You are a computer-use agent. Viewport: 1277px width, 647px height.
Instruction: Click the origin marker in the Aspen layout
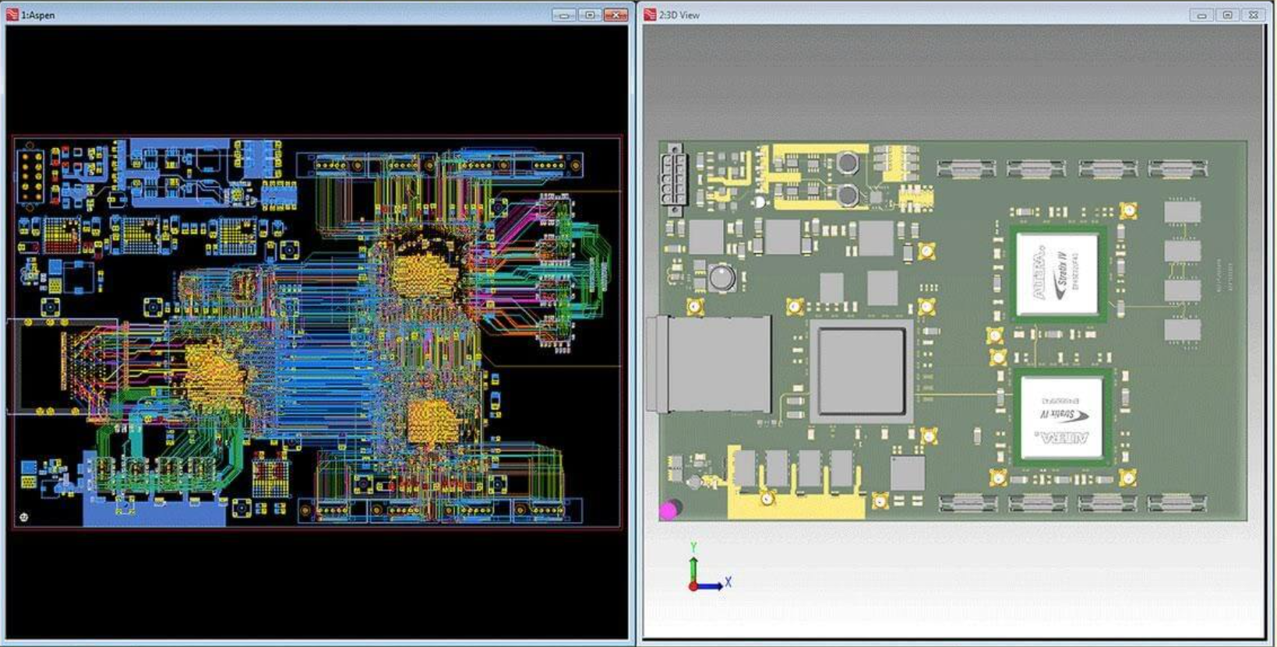[24, 517]
